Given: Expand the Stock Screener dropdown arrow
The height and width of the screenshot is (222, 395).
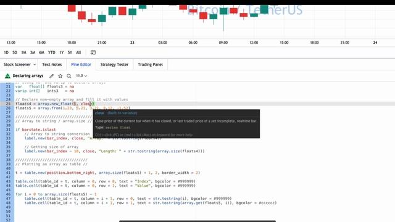Looking at the screenshot, I should 35,65.
